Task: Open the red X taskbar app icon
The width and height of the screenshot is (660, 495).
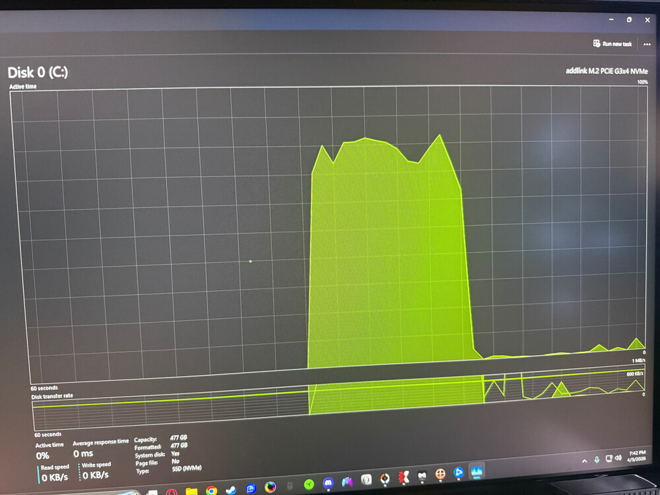Action: [x=404, y=477]
